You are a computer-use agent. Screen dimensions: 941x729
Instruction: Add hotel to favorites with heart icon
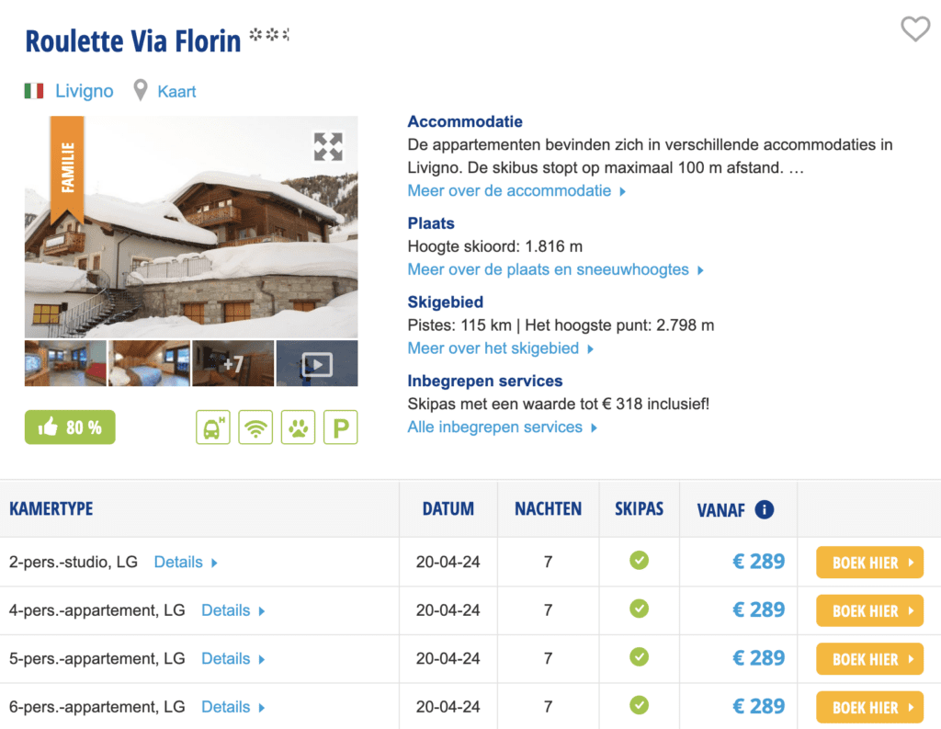click(x=914, y=30)
